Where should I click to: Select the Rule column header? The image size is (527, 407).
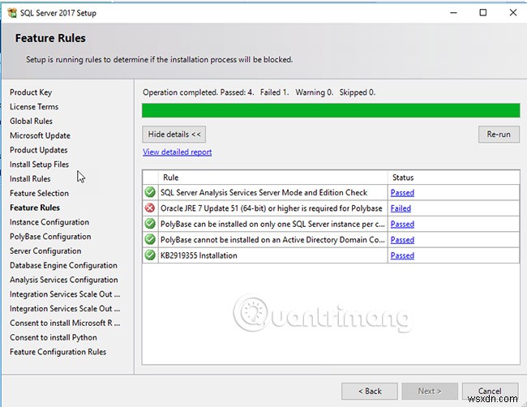point(273,178)
